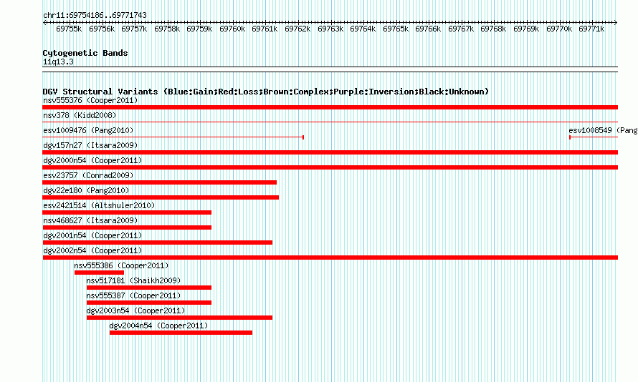This screenshot has width=638, height=382.
Task: Select the short nsv555386 red bar
Action: (99, 273)
